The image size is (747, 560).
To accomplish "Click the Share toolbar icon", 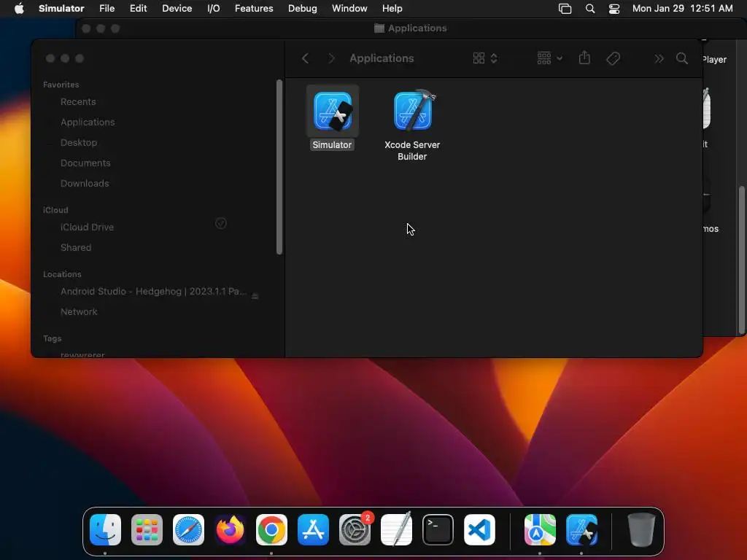I will tap(584, 58).
